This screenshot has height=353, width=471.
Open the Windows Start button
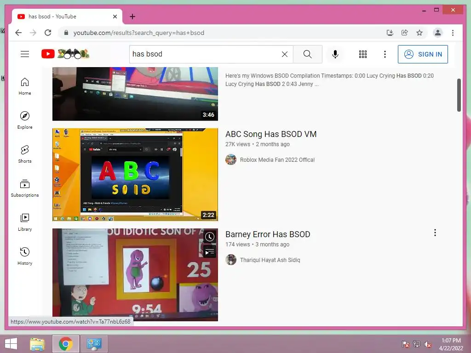pos(11,344)
